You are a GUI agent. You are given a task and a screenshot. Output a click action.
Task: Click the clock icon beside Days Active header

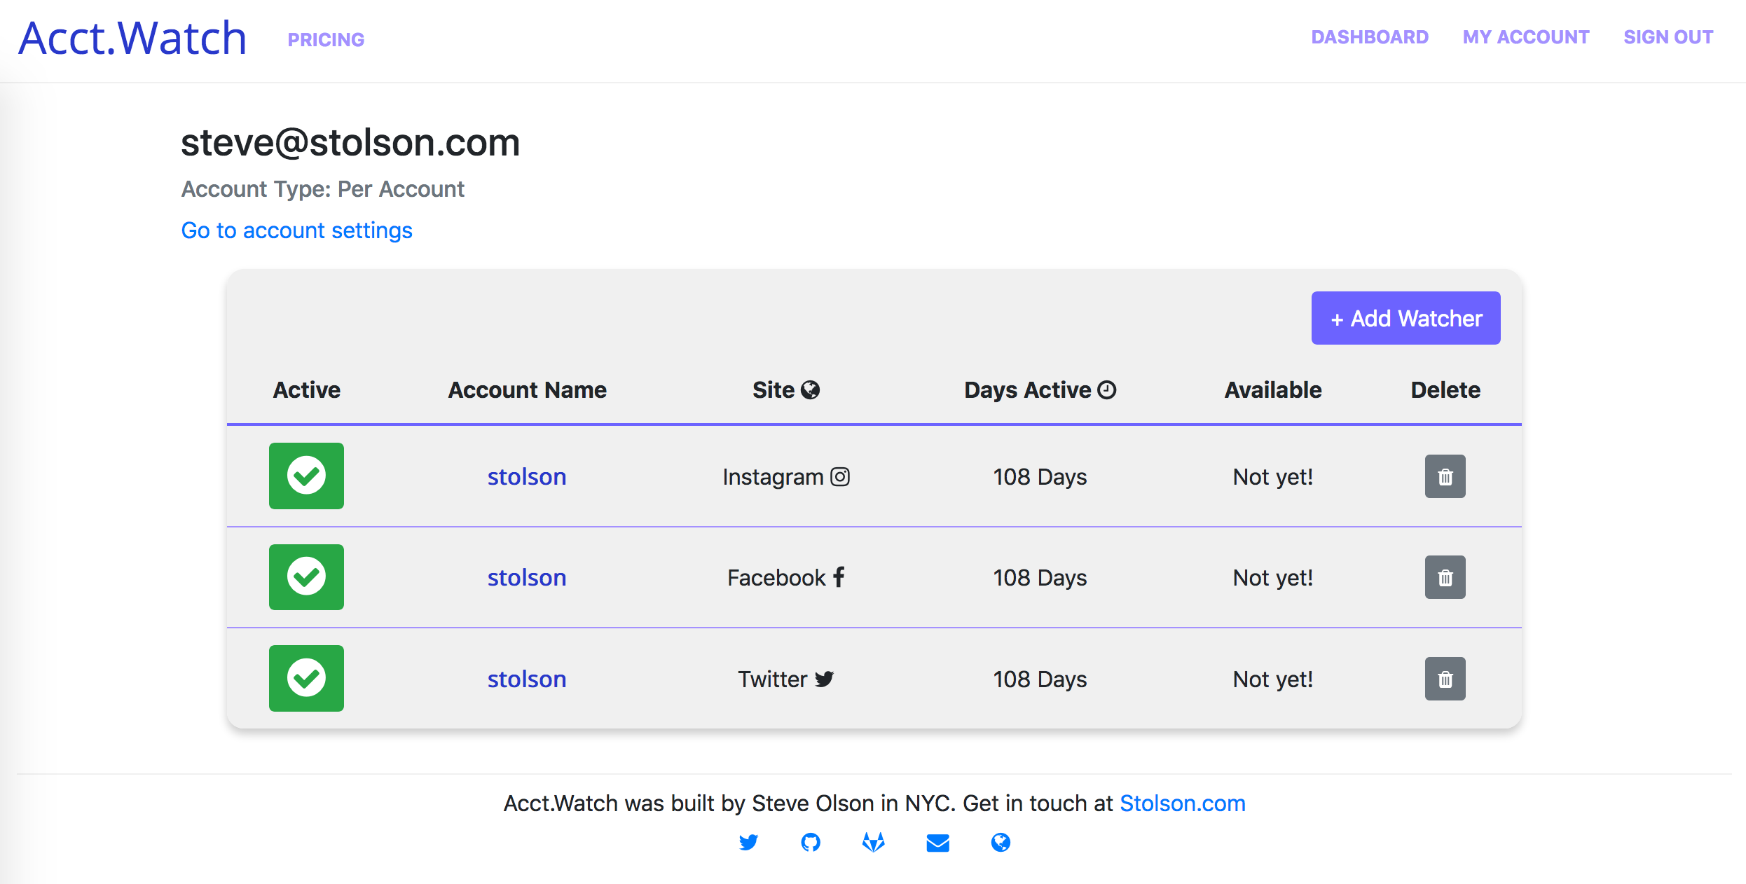click(1106, 389)
